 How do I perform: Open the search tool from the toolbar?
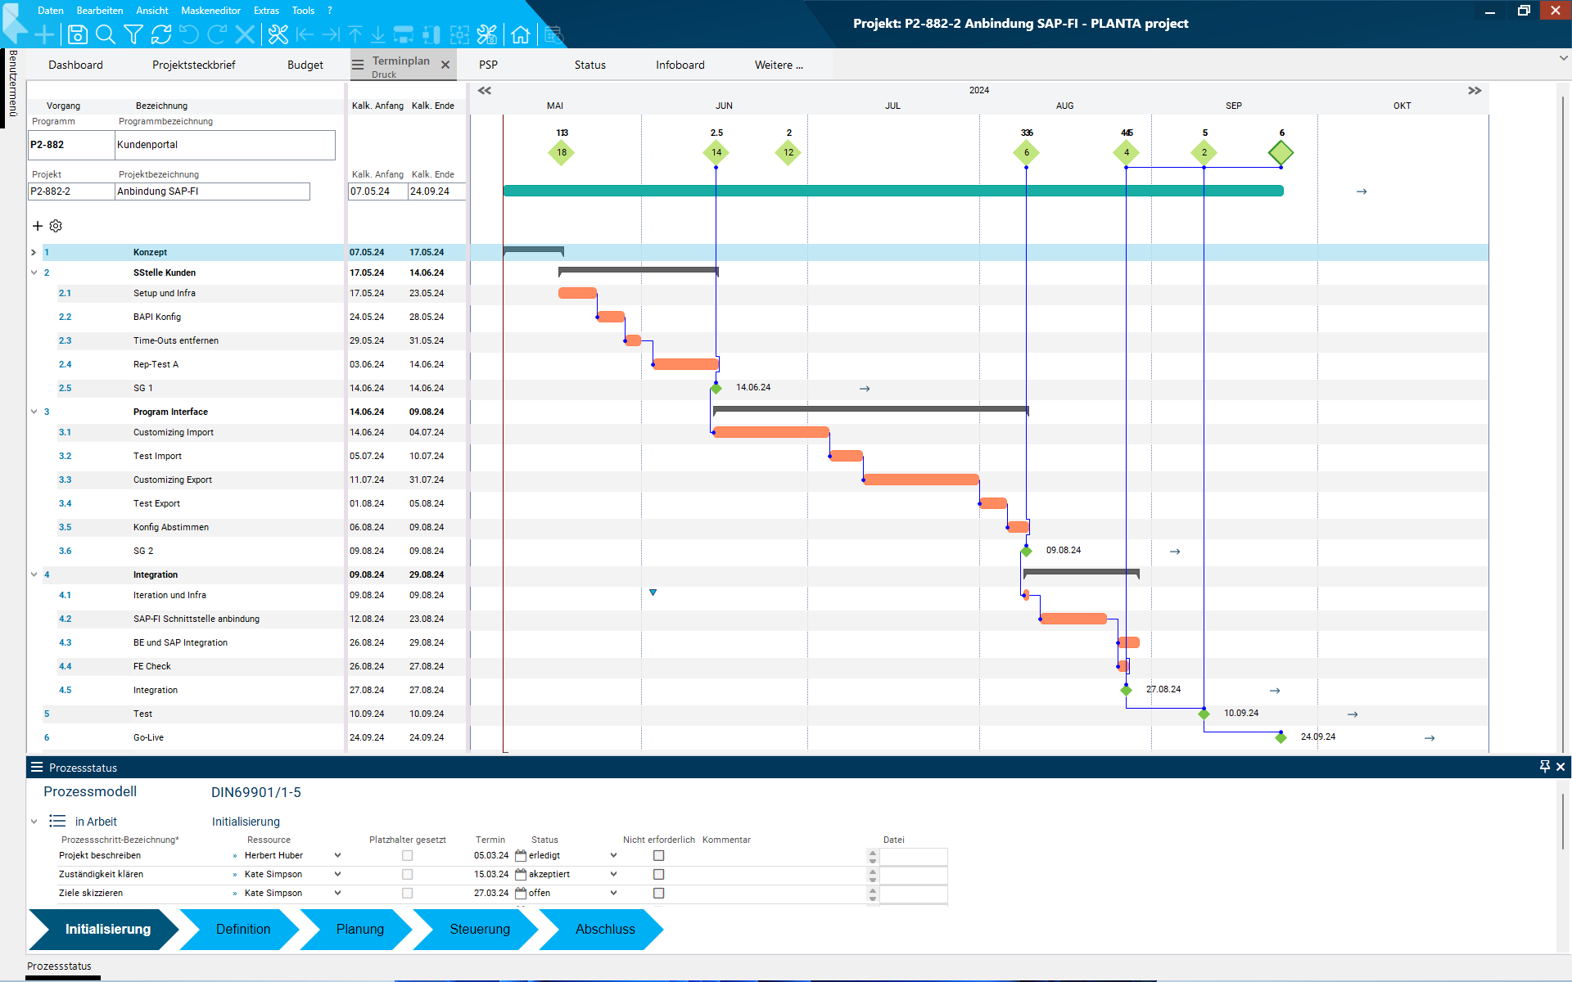tap(106, 34)
